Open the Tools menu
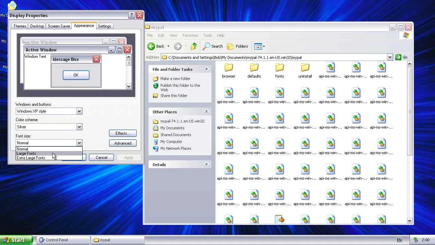 [x=208, y=35]
